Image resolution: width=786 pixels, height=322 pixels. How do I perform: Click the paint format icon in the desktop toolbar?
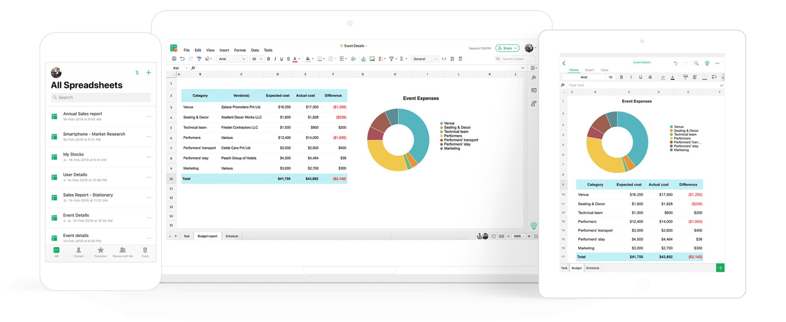tap(199, 59)
